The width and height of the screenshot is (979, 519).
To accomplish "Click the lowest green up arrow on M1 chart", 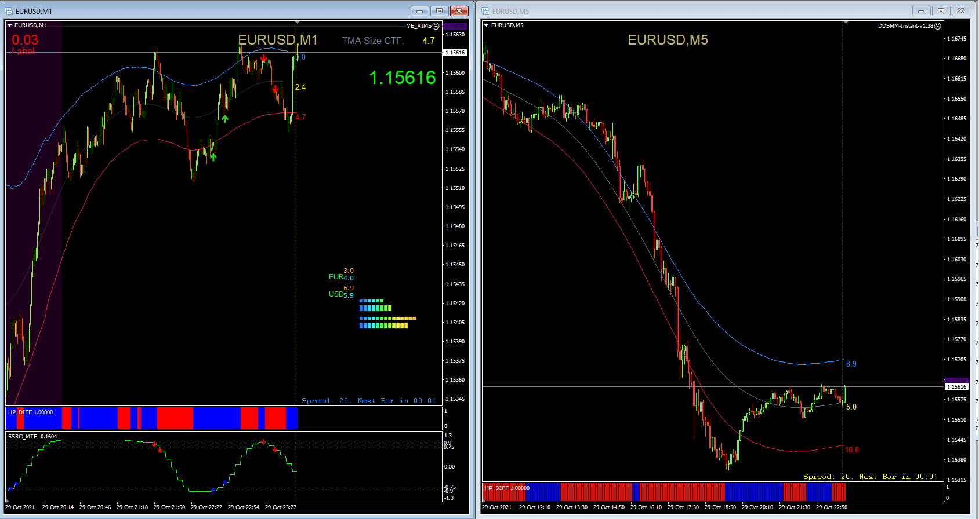I will [x=213, y=157].
